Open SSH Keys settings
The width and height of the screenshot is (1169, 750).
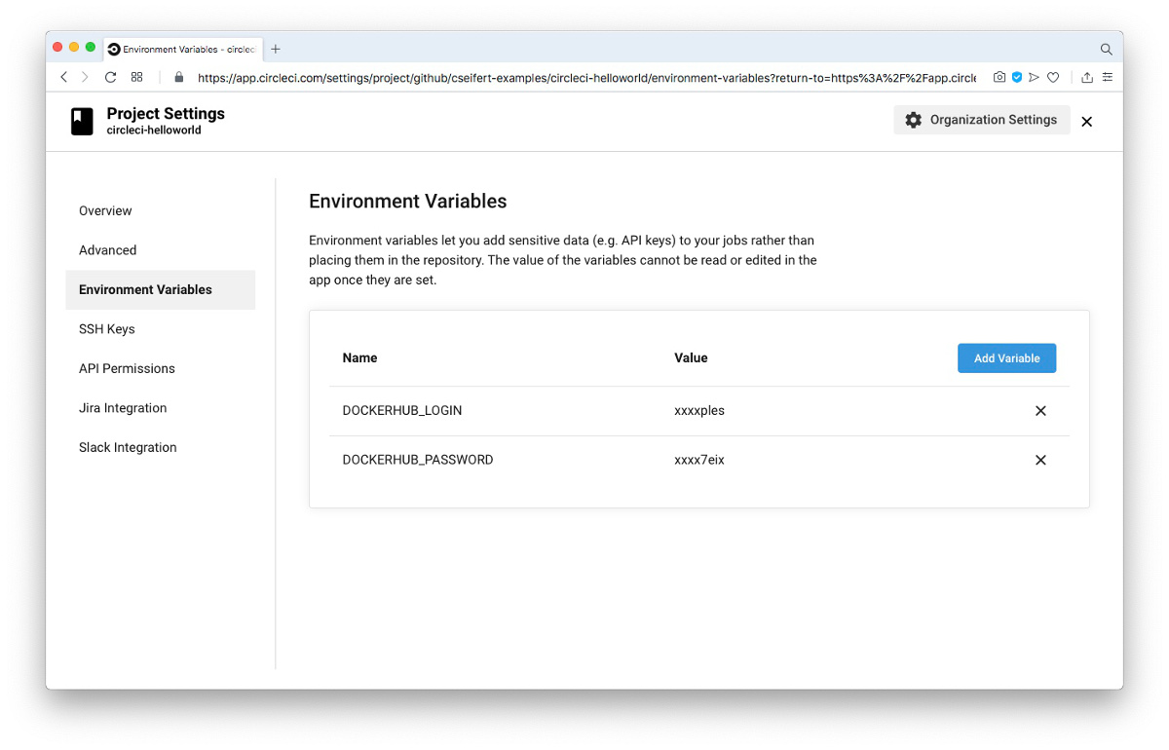pos(107,329)
